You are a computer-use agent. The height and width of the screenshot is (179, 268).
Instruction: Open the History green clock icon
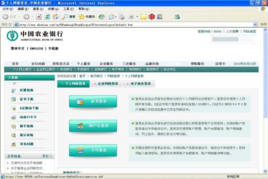pyautogui.click(x=102, y=17)
